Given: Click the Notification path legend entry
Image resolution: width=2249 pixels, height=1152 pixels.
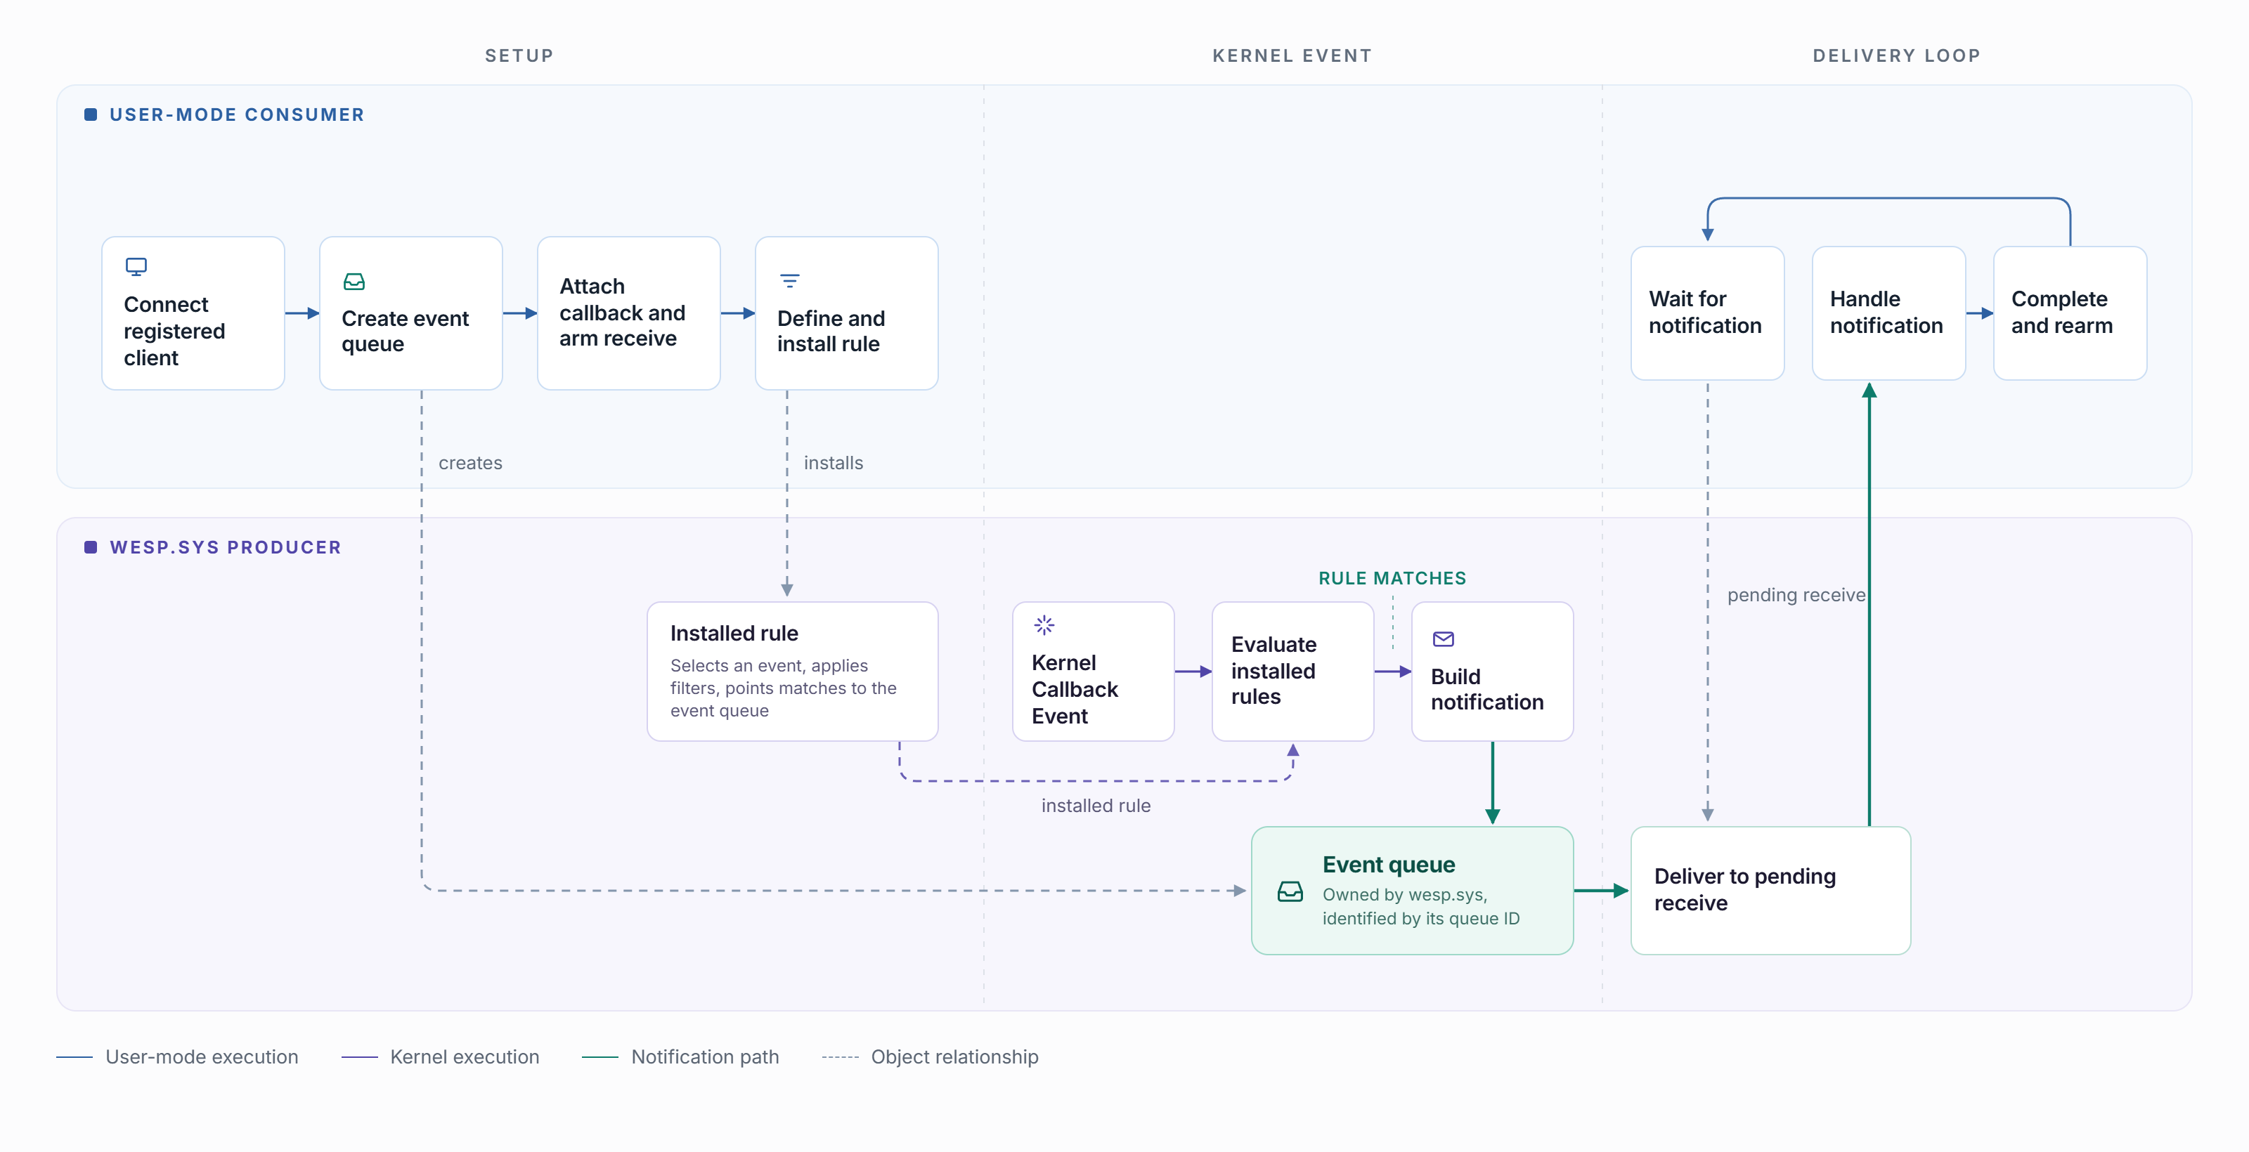Looking at the screenshot, I should (680, 1057).
